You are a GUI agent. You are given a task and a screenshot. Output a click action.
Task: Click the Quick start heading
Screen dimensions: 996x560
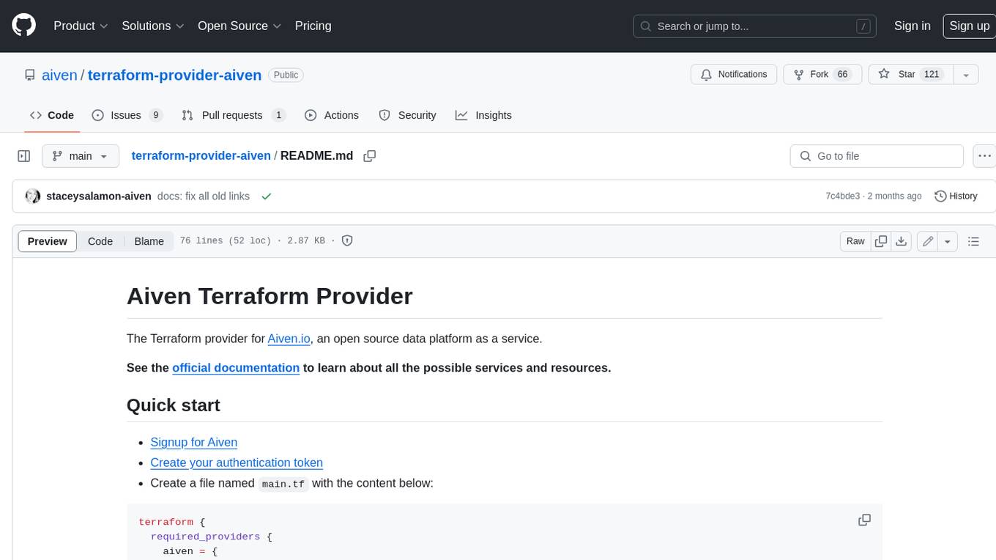click(174, 405)
